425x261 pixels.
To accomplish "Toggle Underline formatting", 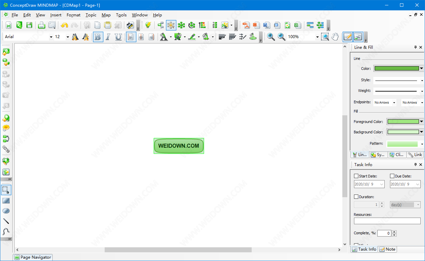I will coord(118,37).
